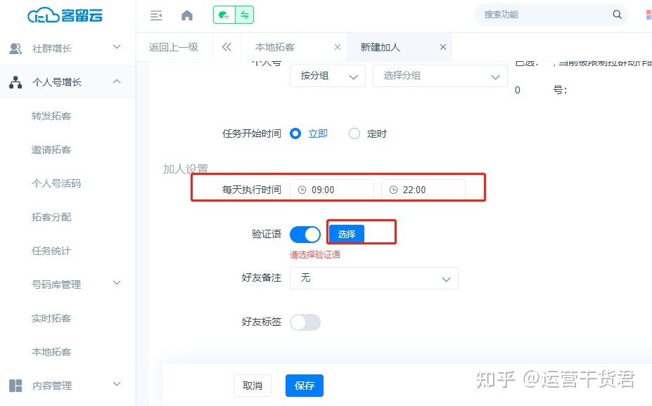Viewport: 652px width, 406px height.
Task: Collapse 个人号增长 menu chevron
Action: (117, 81)
